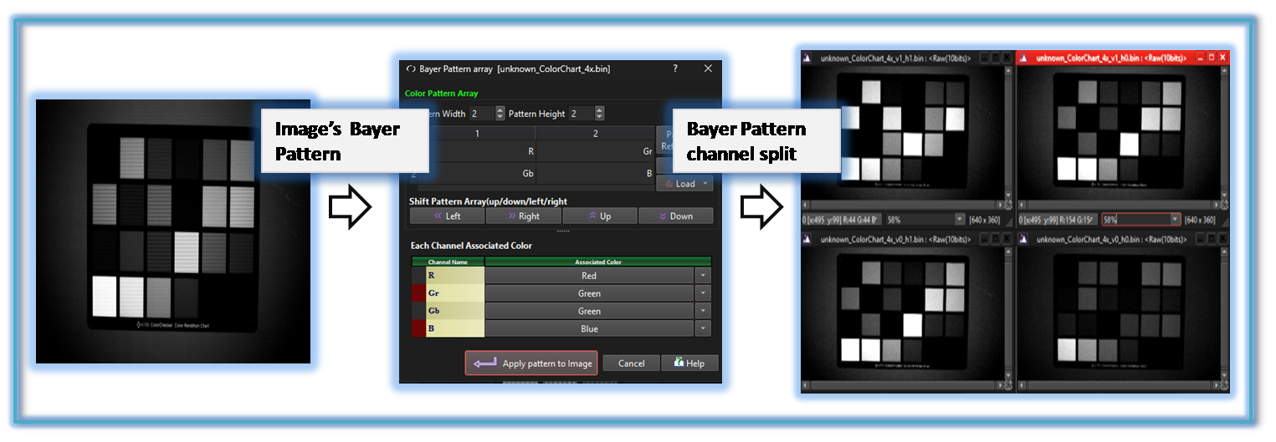1276x442 pixels.
Task: Shift pattern array Right
Action: [523, 216]
